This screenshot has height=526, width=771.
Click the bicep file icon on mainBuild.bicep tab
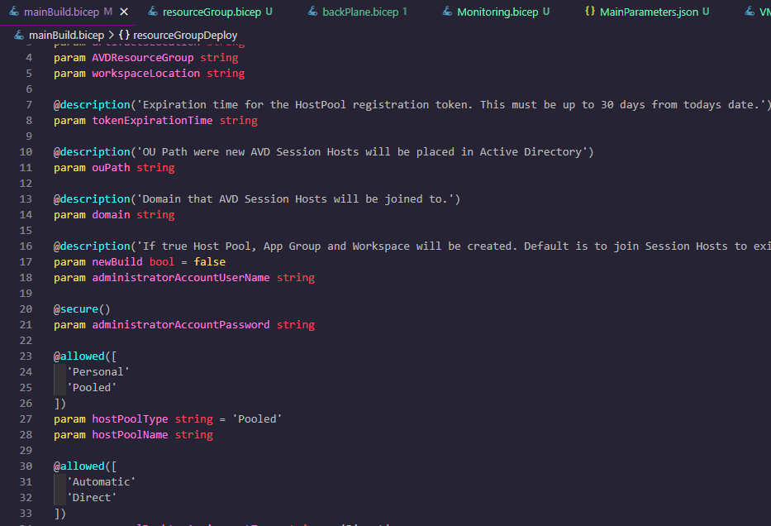point(14,12)
